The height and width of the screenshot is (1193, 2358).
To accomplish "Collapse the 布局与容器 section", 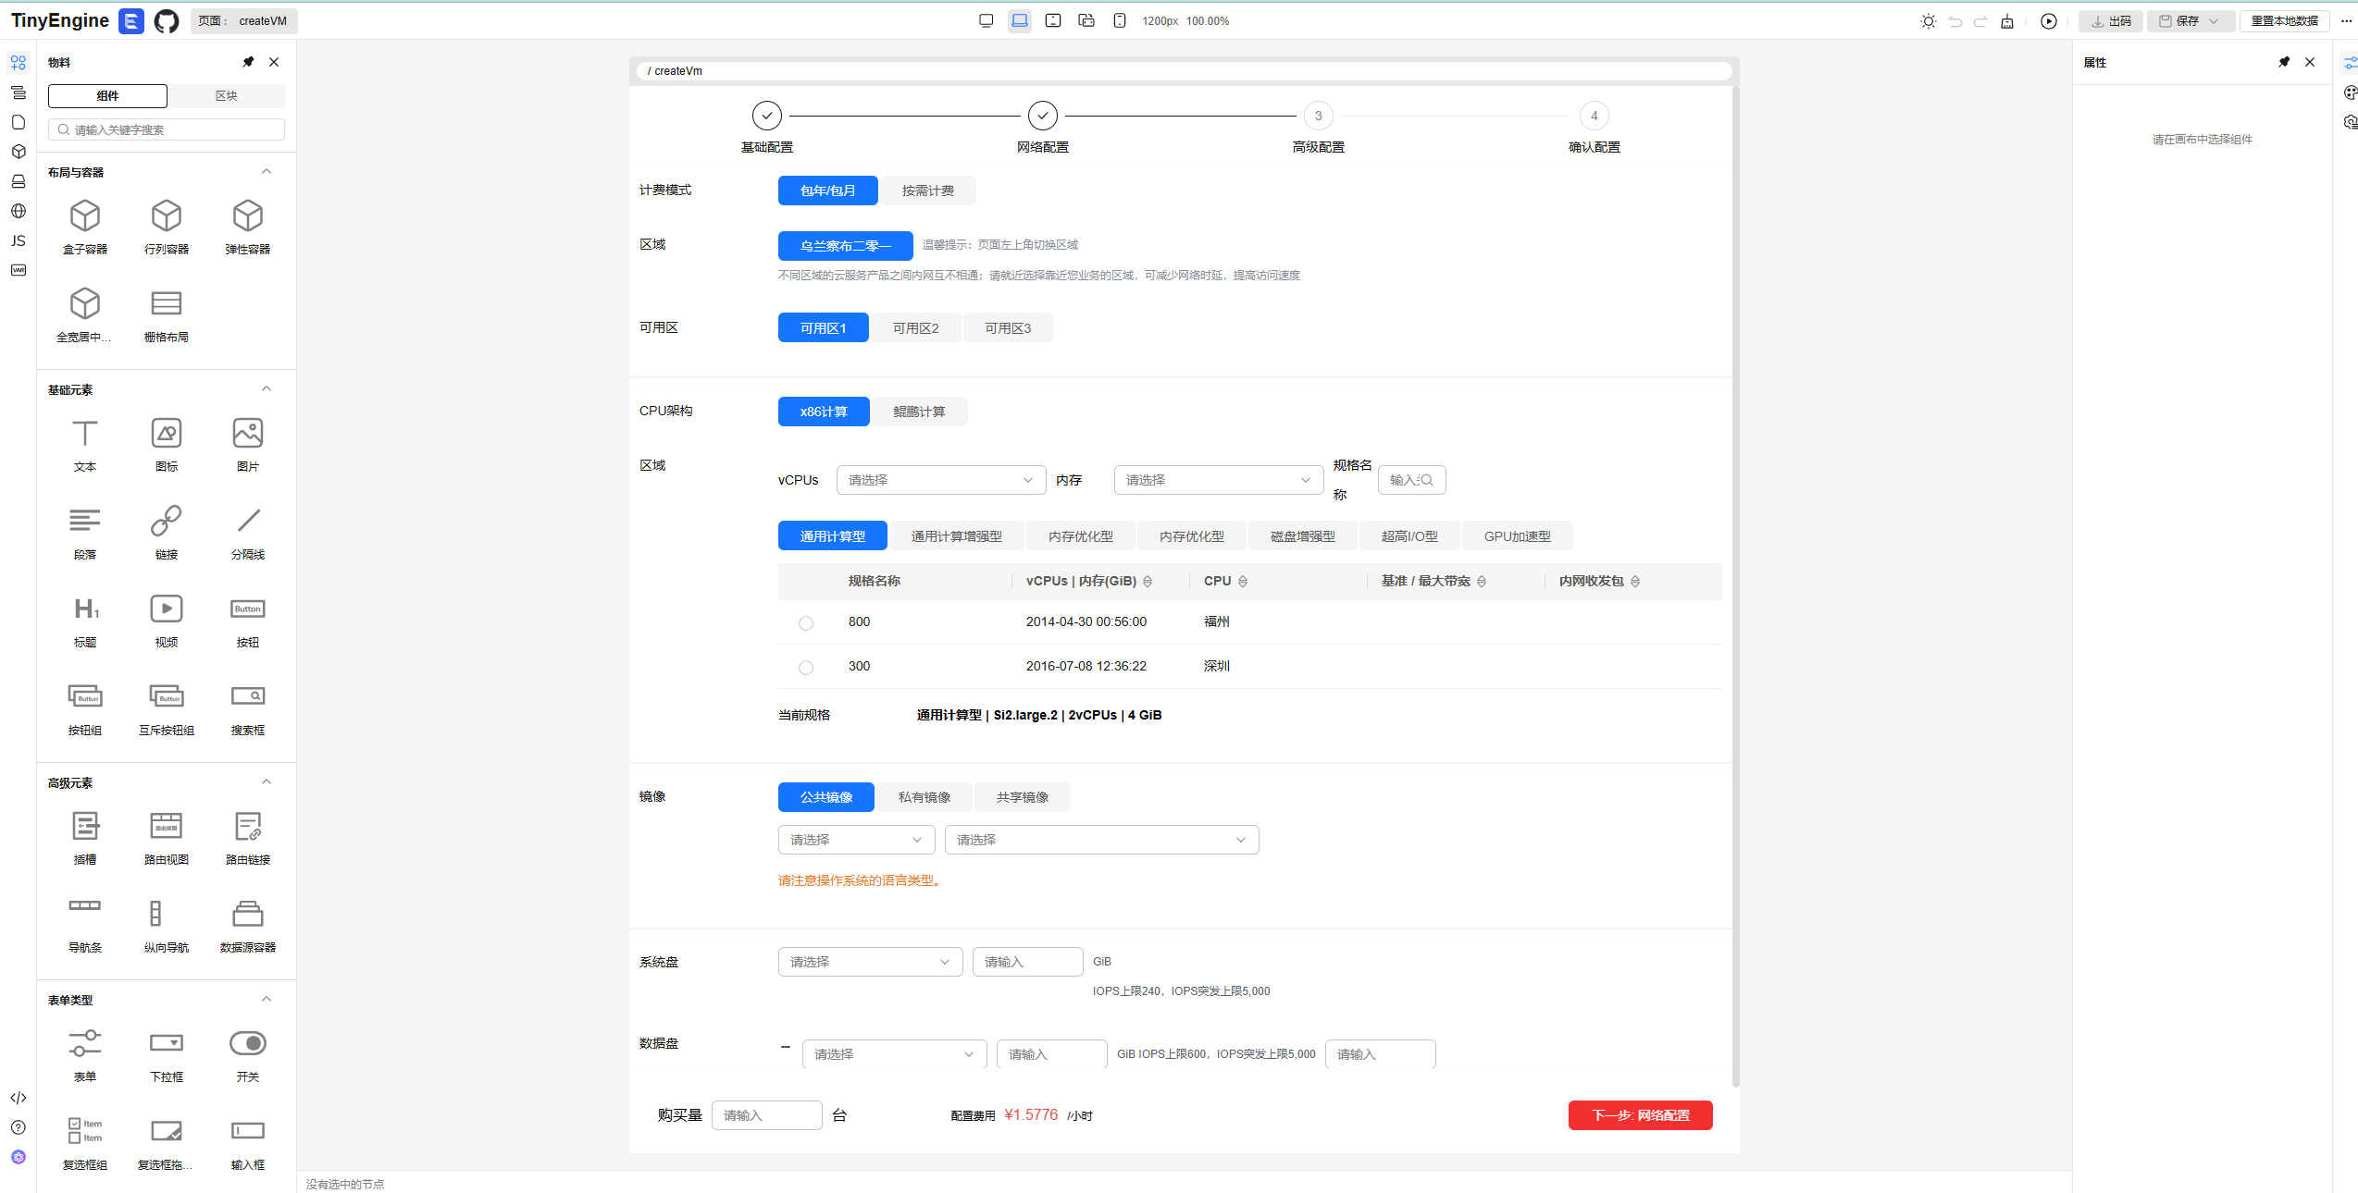I will coord(267,172).
